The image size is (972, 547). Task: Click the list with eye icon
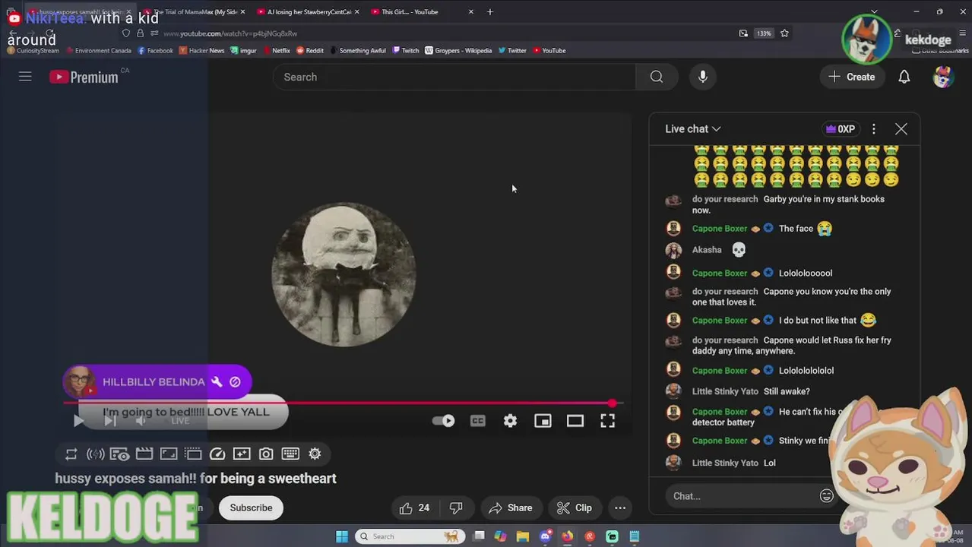[x=119, y=454]
